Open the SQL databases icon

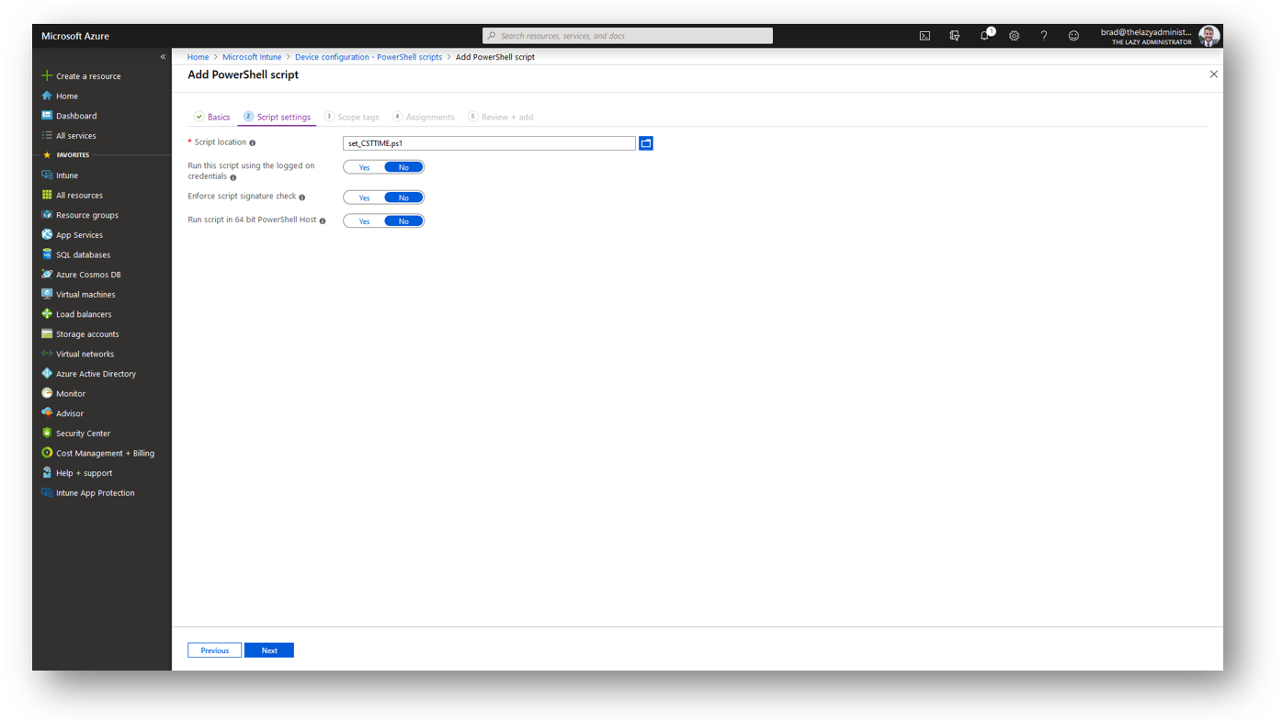(47, 254)
